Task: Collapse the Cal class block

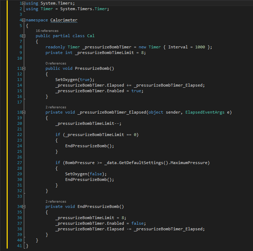Action: [24, 36]
